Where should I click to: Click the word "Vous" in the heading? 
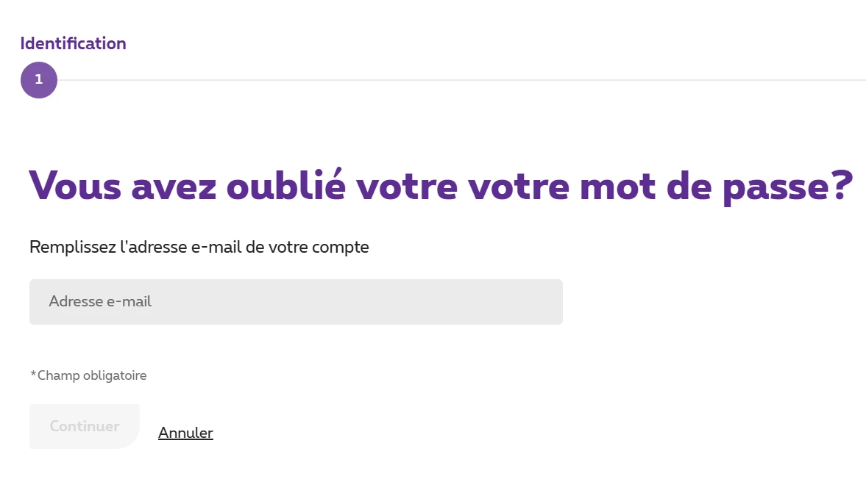(75, 184)
